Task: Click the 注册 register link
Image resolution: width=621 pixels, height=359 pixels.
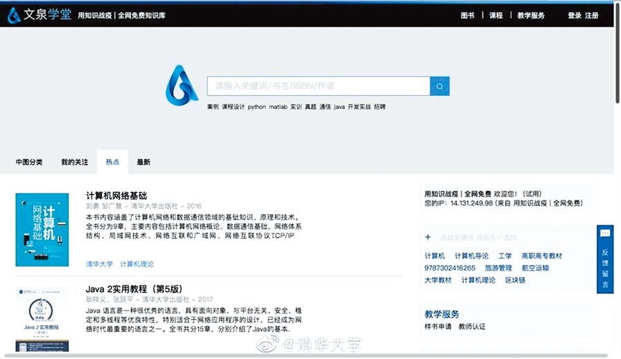Action: [592, 15]
